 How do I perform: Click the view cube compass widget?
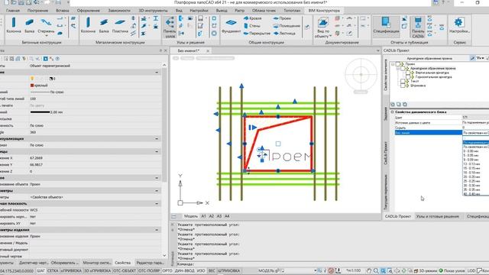coord(361,75)
